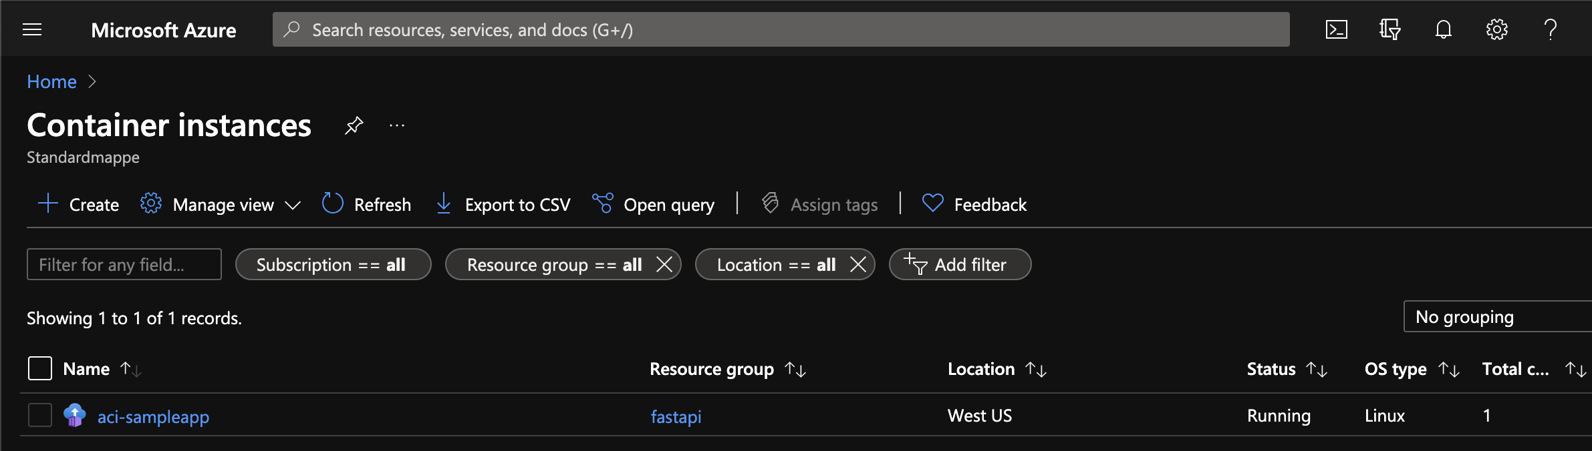Remove the Resource group filter

(x=664, y=265)
